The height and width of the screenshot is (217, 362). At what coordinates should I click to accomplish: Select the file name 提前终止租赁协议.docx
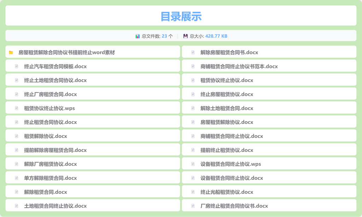[227, 150]
